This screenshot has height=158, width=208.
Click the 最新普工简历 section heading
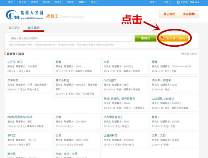coord(15,54)
